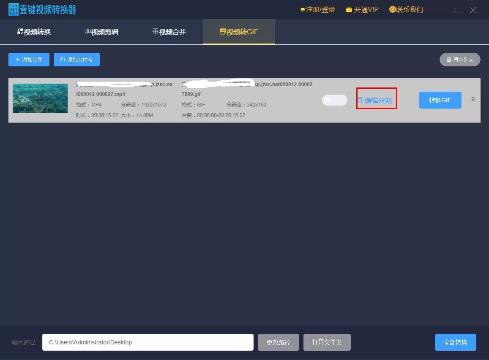The width and height of the screenshot is (489, 360).
Task: Click the 0% conversion progress bar
Action: 335,100
